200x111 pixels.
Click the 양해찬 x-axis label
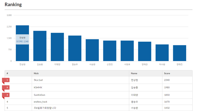click(145, 64)
